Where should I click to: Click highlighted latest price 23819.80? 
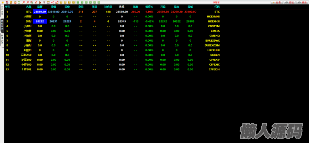[x=40, y=12]
